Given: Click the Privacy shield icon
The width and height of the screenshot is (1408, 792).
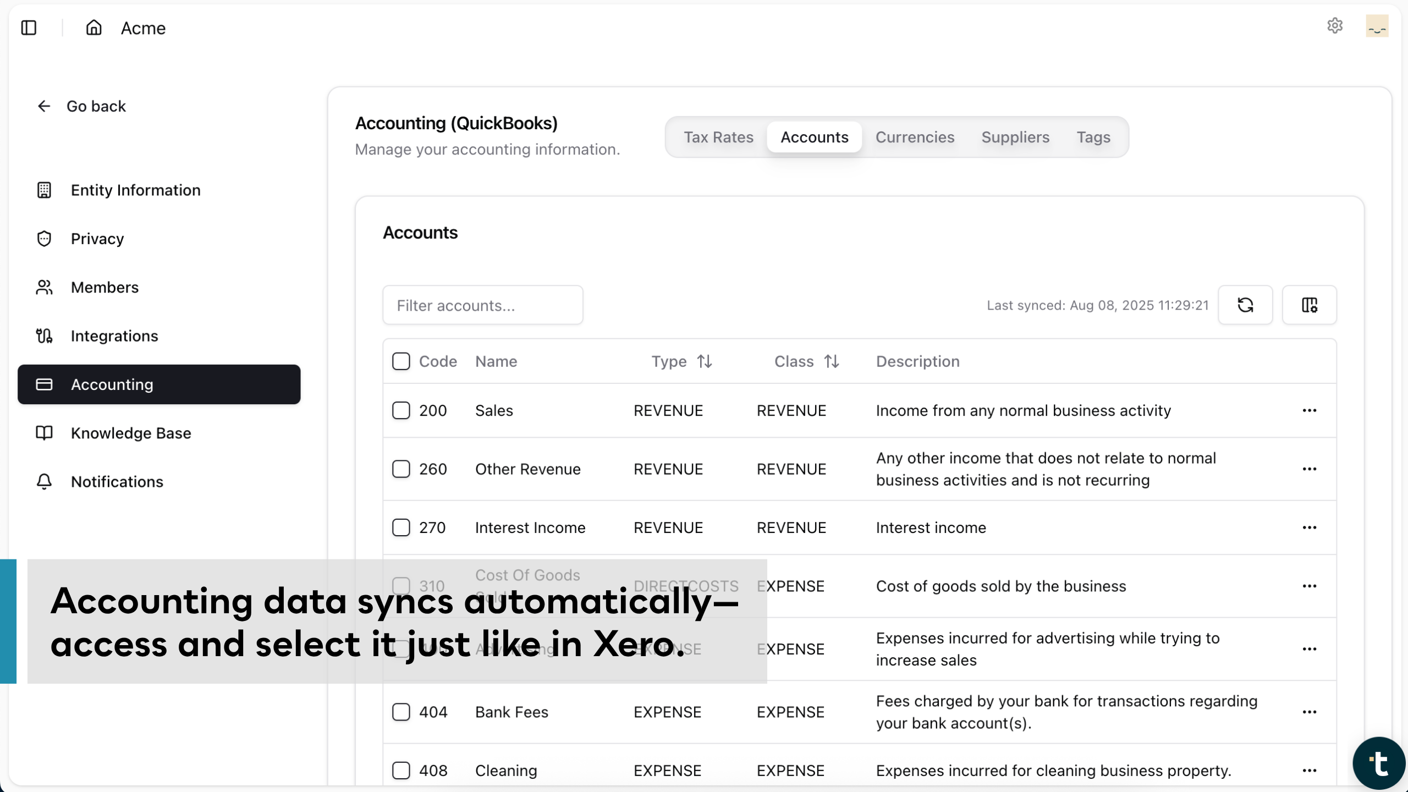Looking at the screenshot, I should click(44, 239).
